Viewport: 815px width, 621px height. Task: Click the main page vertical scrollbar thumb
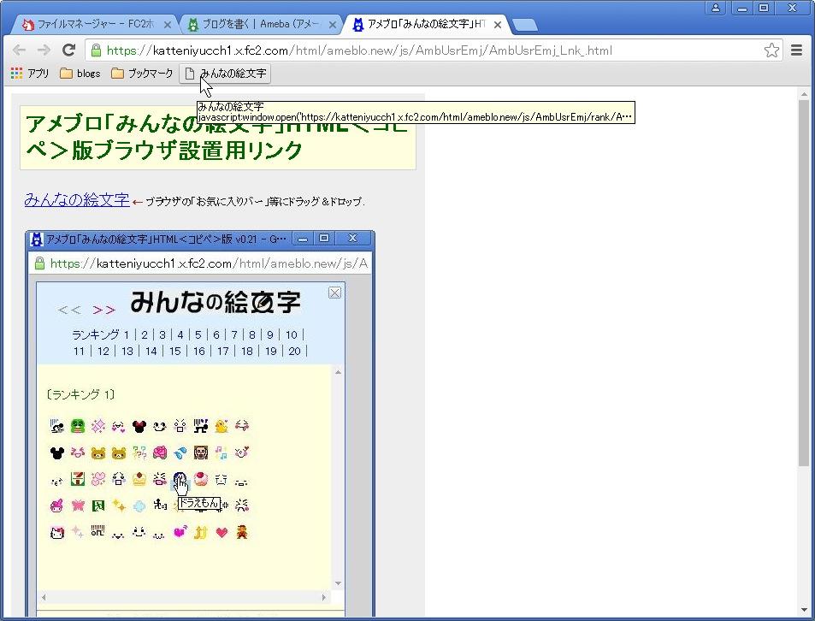(x=804, y=283)
